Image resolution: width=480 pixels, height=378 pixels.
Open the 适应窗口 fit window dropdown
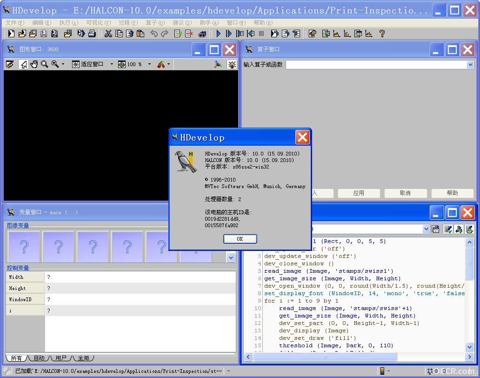(112, 64)
